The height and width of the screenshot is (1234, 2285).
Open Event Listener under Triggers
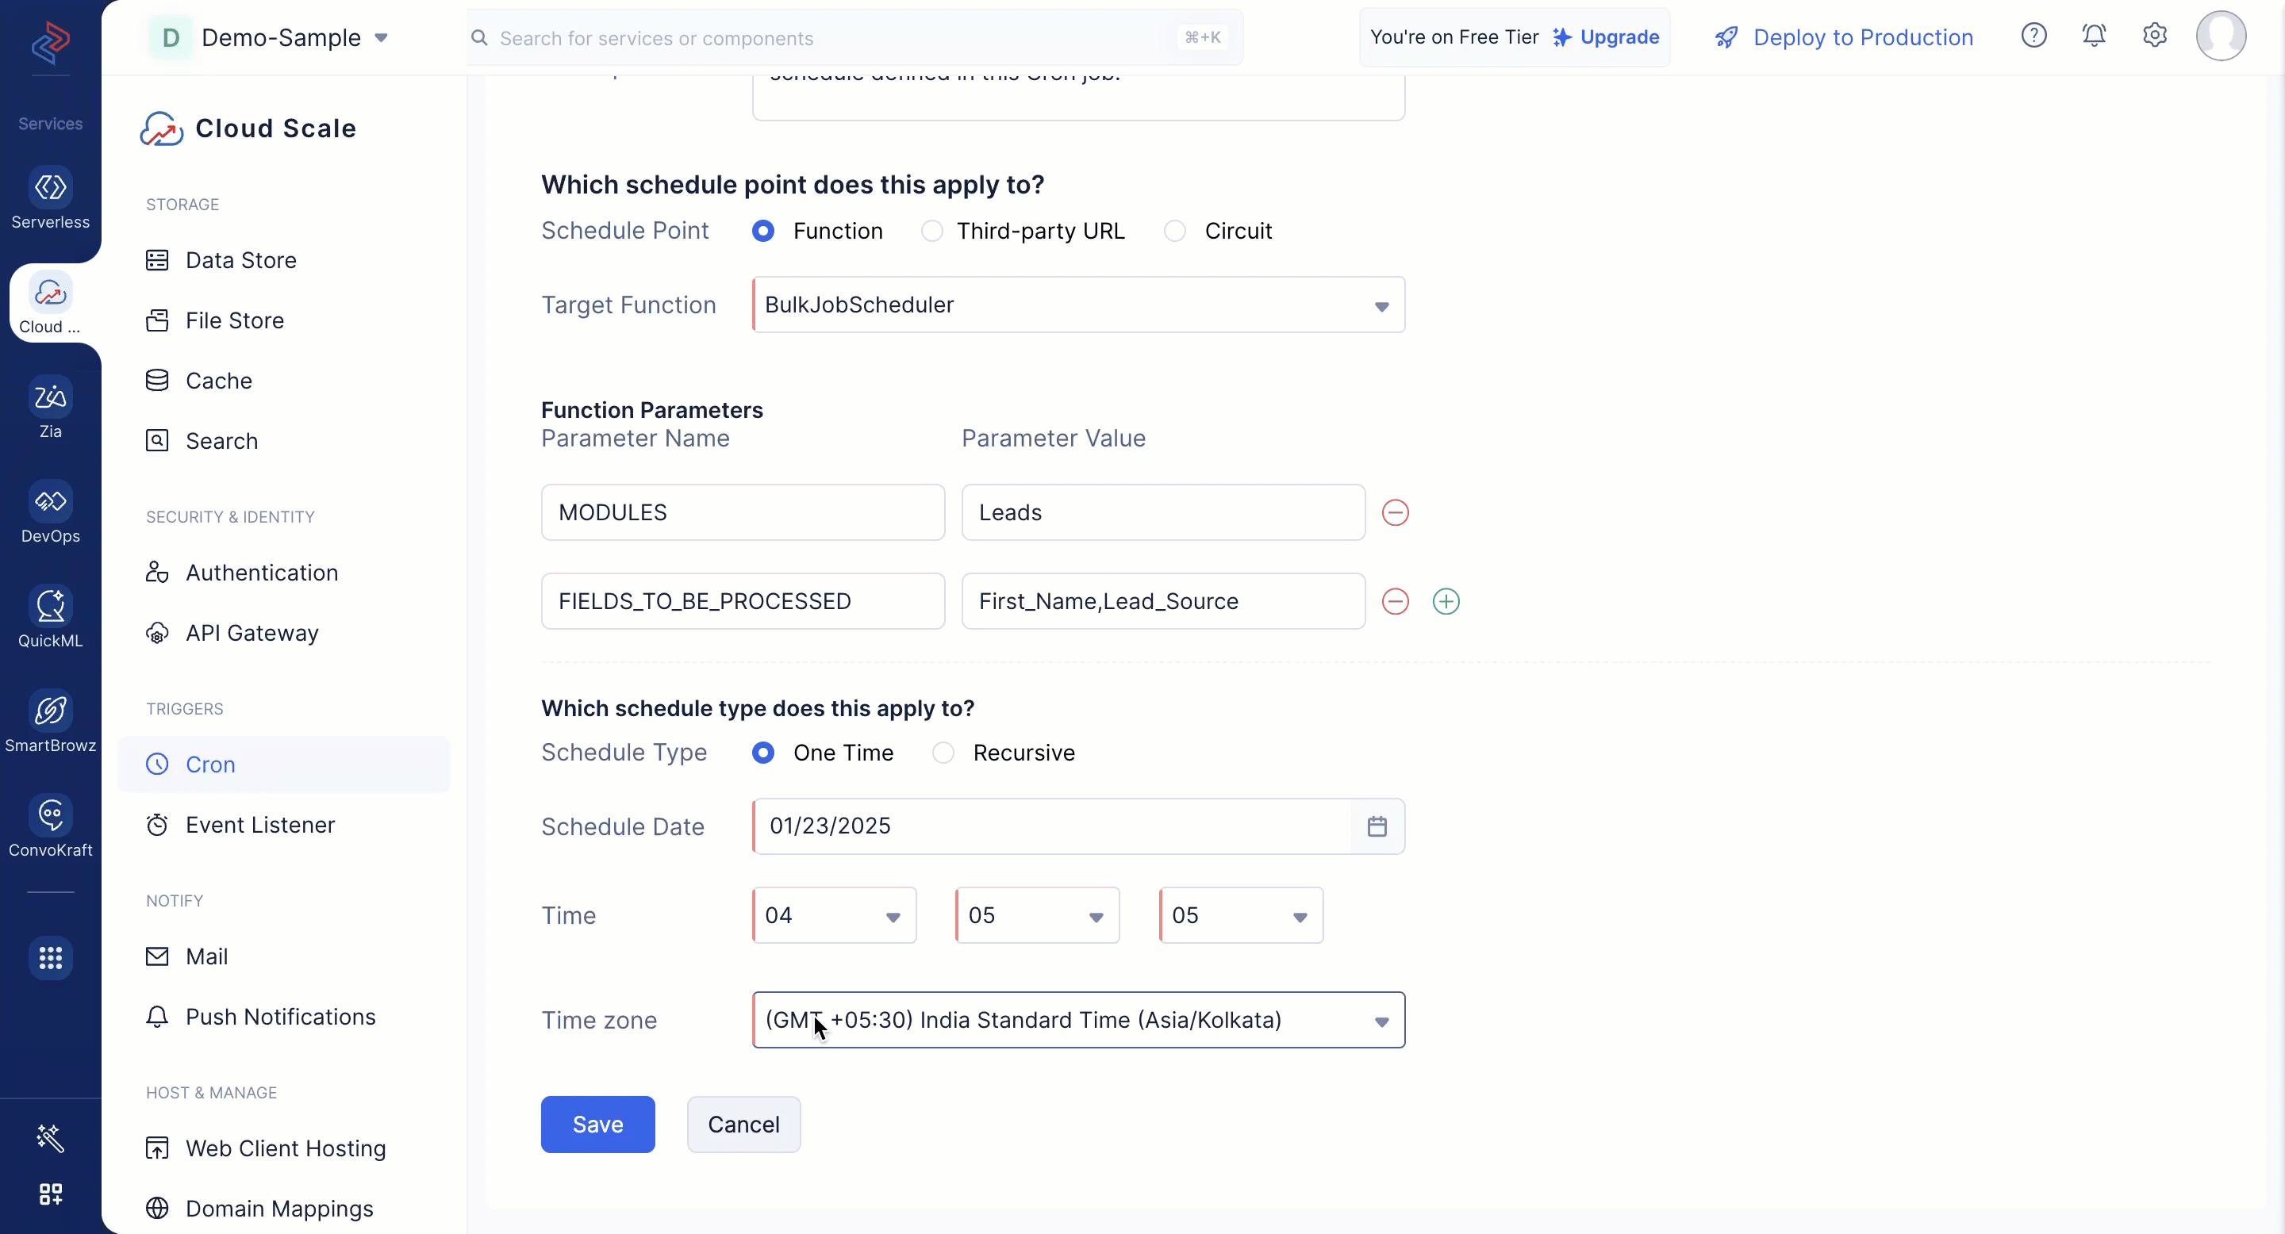[260, 826]
